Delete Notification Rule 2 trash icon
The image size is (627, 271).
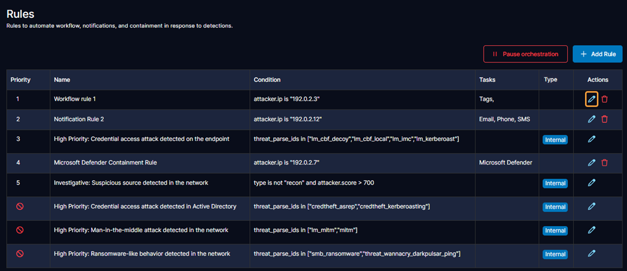point(605,119)
